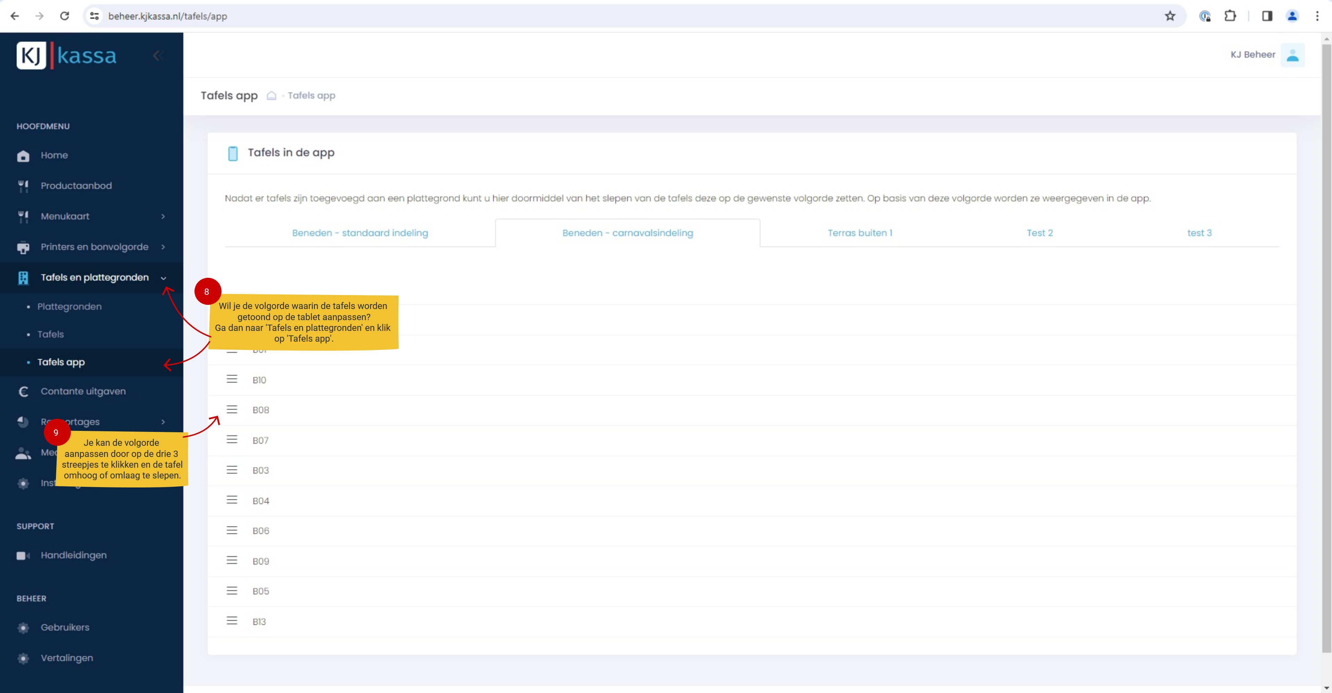
Task: Click the home breadcrumb icon
Action: (x=272, y=96)
